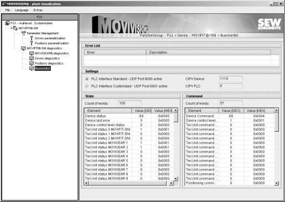Viewport: 285px width, 202px height.
Task: Open MOVIGEAR diagnostics tree item
Action: pos(52,53)
